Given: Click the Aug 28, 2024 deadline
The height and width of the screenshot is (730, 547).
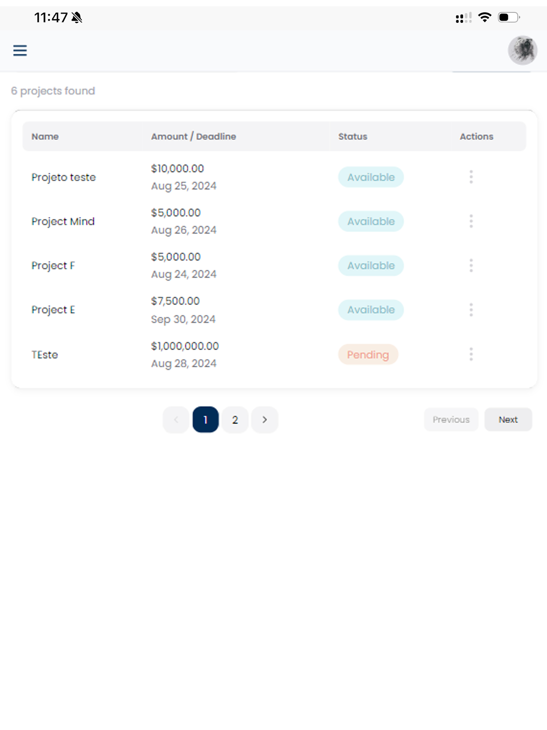Looking at the screenshot, I should click(184, 364).
